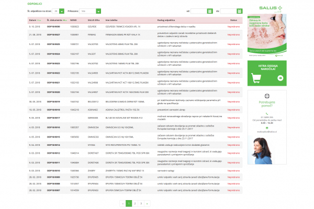Click the Neprebrano status for ODP18/0030
The height and width of the screenshot is (209, 314).
click(x=233, y=27)
